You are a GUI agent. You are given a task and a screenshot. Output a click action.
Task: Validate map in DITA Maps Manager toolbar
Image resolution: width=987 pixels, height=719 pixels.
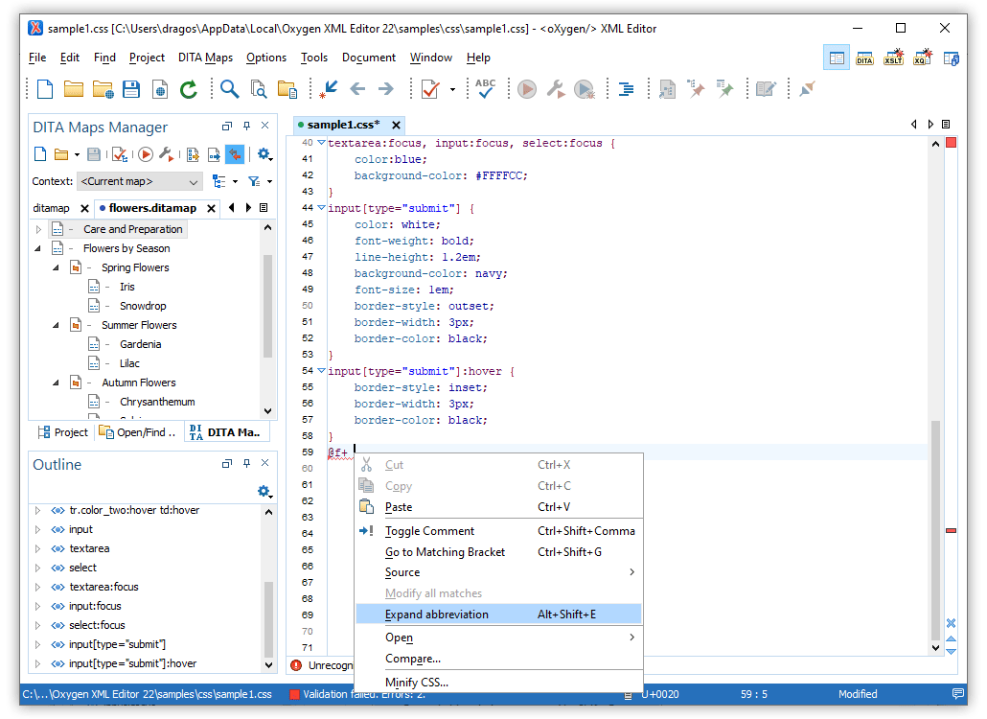click(120, 154)
